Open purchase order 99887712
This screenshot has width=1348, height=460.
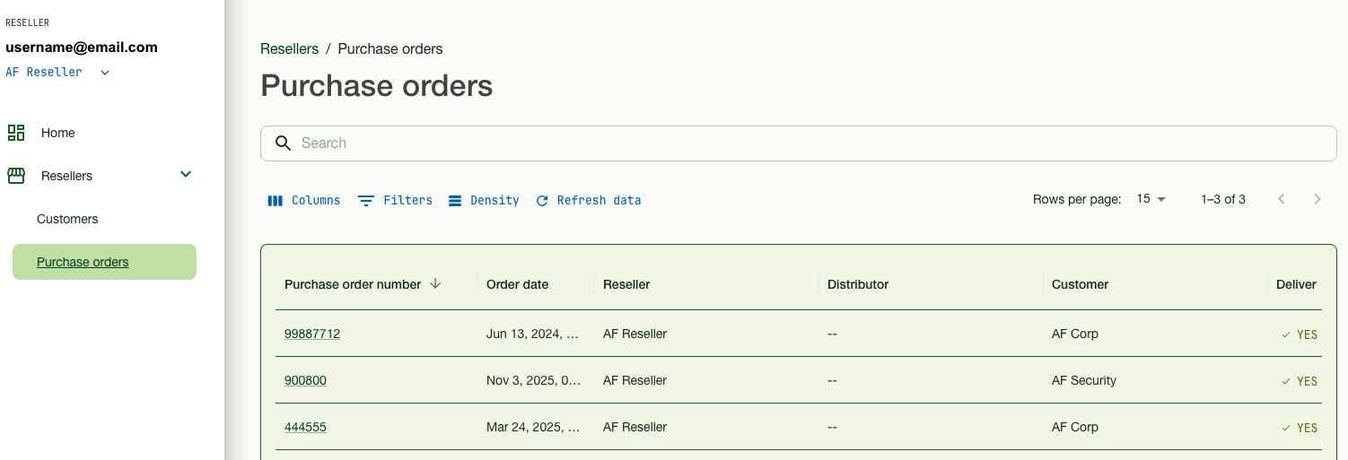click(312, 334)
